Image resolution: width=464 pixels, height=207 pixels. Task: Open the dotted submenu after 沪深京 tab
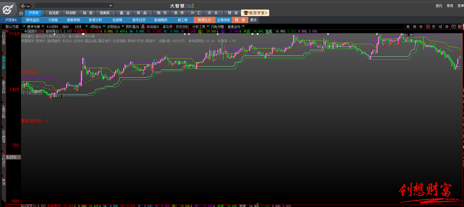click(x=43, y=13)
